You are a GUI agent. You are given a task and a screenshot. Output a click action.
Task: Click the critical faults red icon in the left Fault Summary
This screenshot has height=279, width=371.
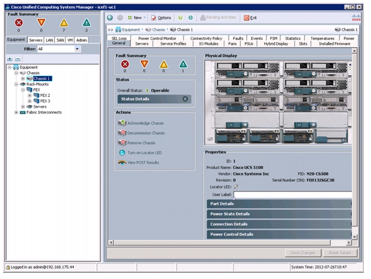19,23
